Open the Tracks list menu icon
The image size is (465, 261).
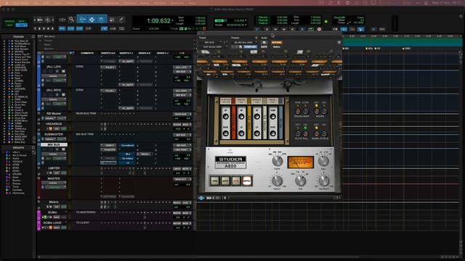tap(33, 37)
